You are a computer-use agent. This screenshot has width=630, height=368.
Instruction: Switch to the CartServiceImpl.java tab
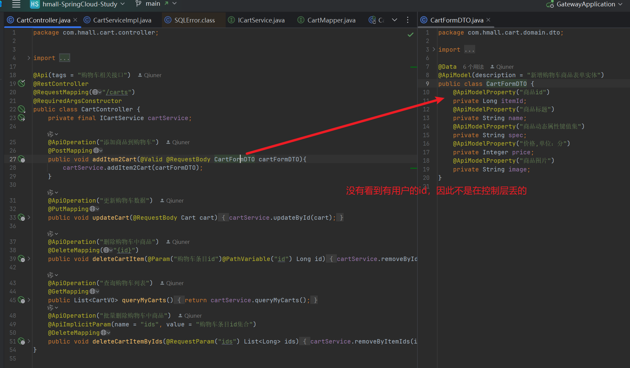(122, 20)
